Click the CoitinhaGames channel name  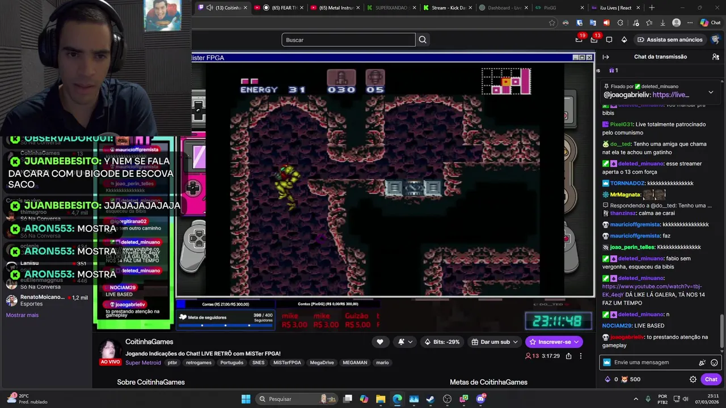[149, 342]
